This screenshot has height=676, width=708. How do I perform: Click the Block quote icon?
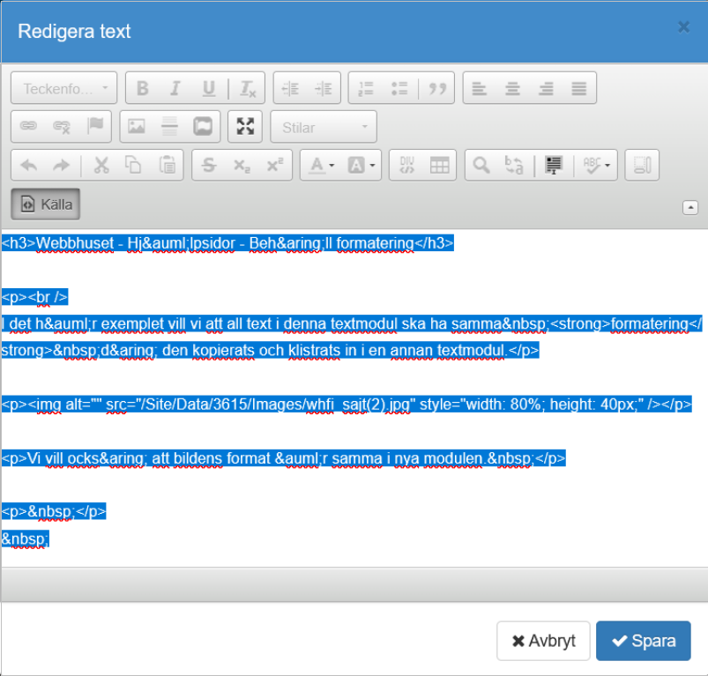(437, 88)
